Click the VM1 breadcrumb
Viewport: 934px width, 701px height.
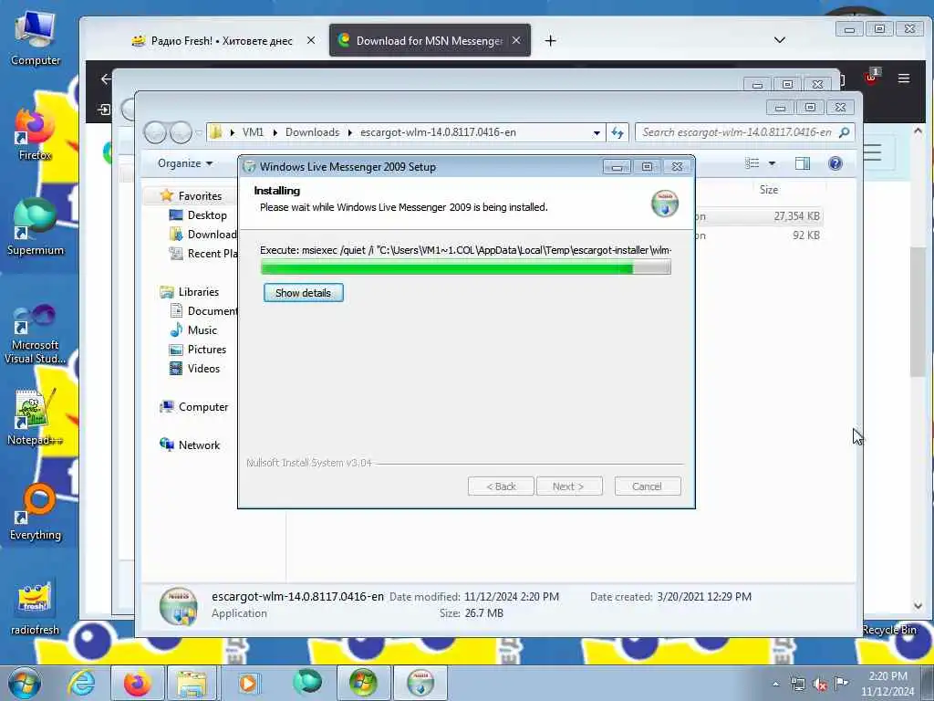[253, 132]
